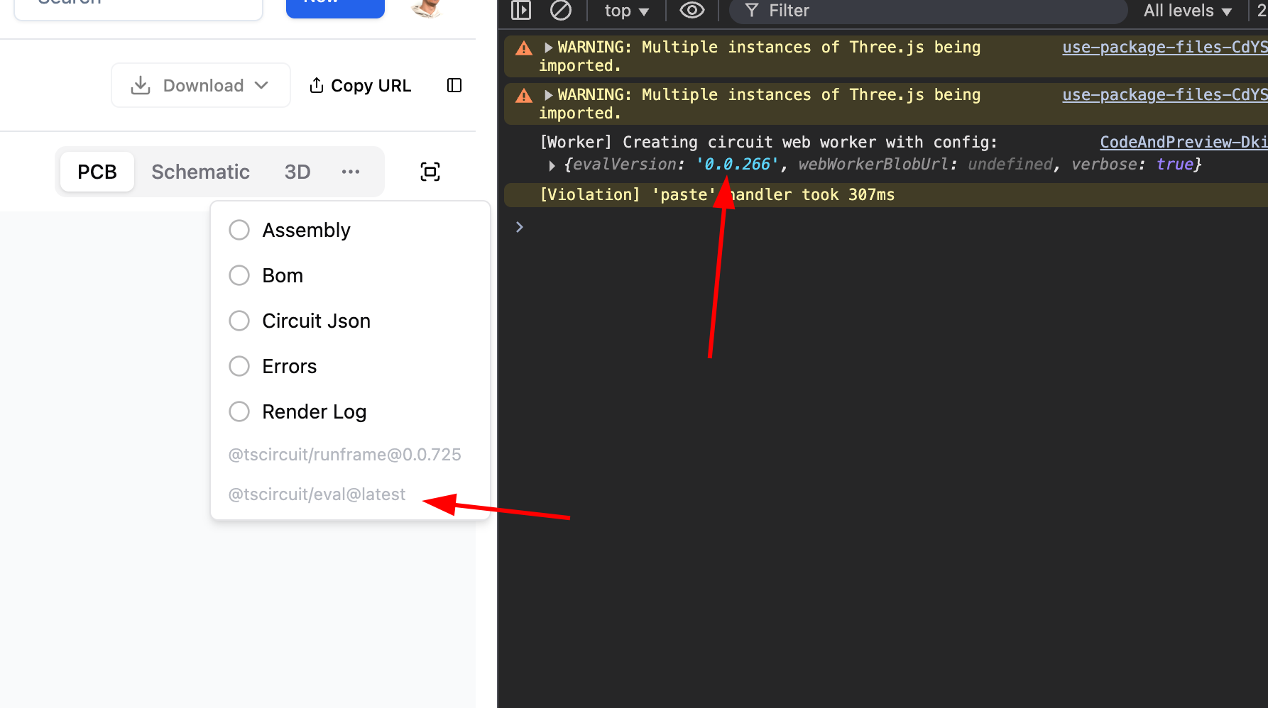Open first use-package-files source link

pyautogui.click(x=1164, y=47)
